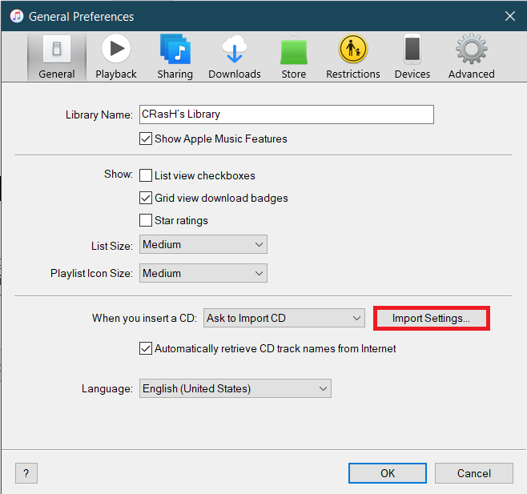Click the Cancel button
The height and width of the screenshot is (494, 527).
coord(474,473)
